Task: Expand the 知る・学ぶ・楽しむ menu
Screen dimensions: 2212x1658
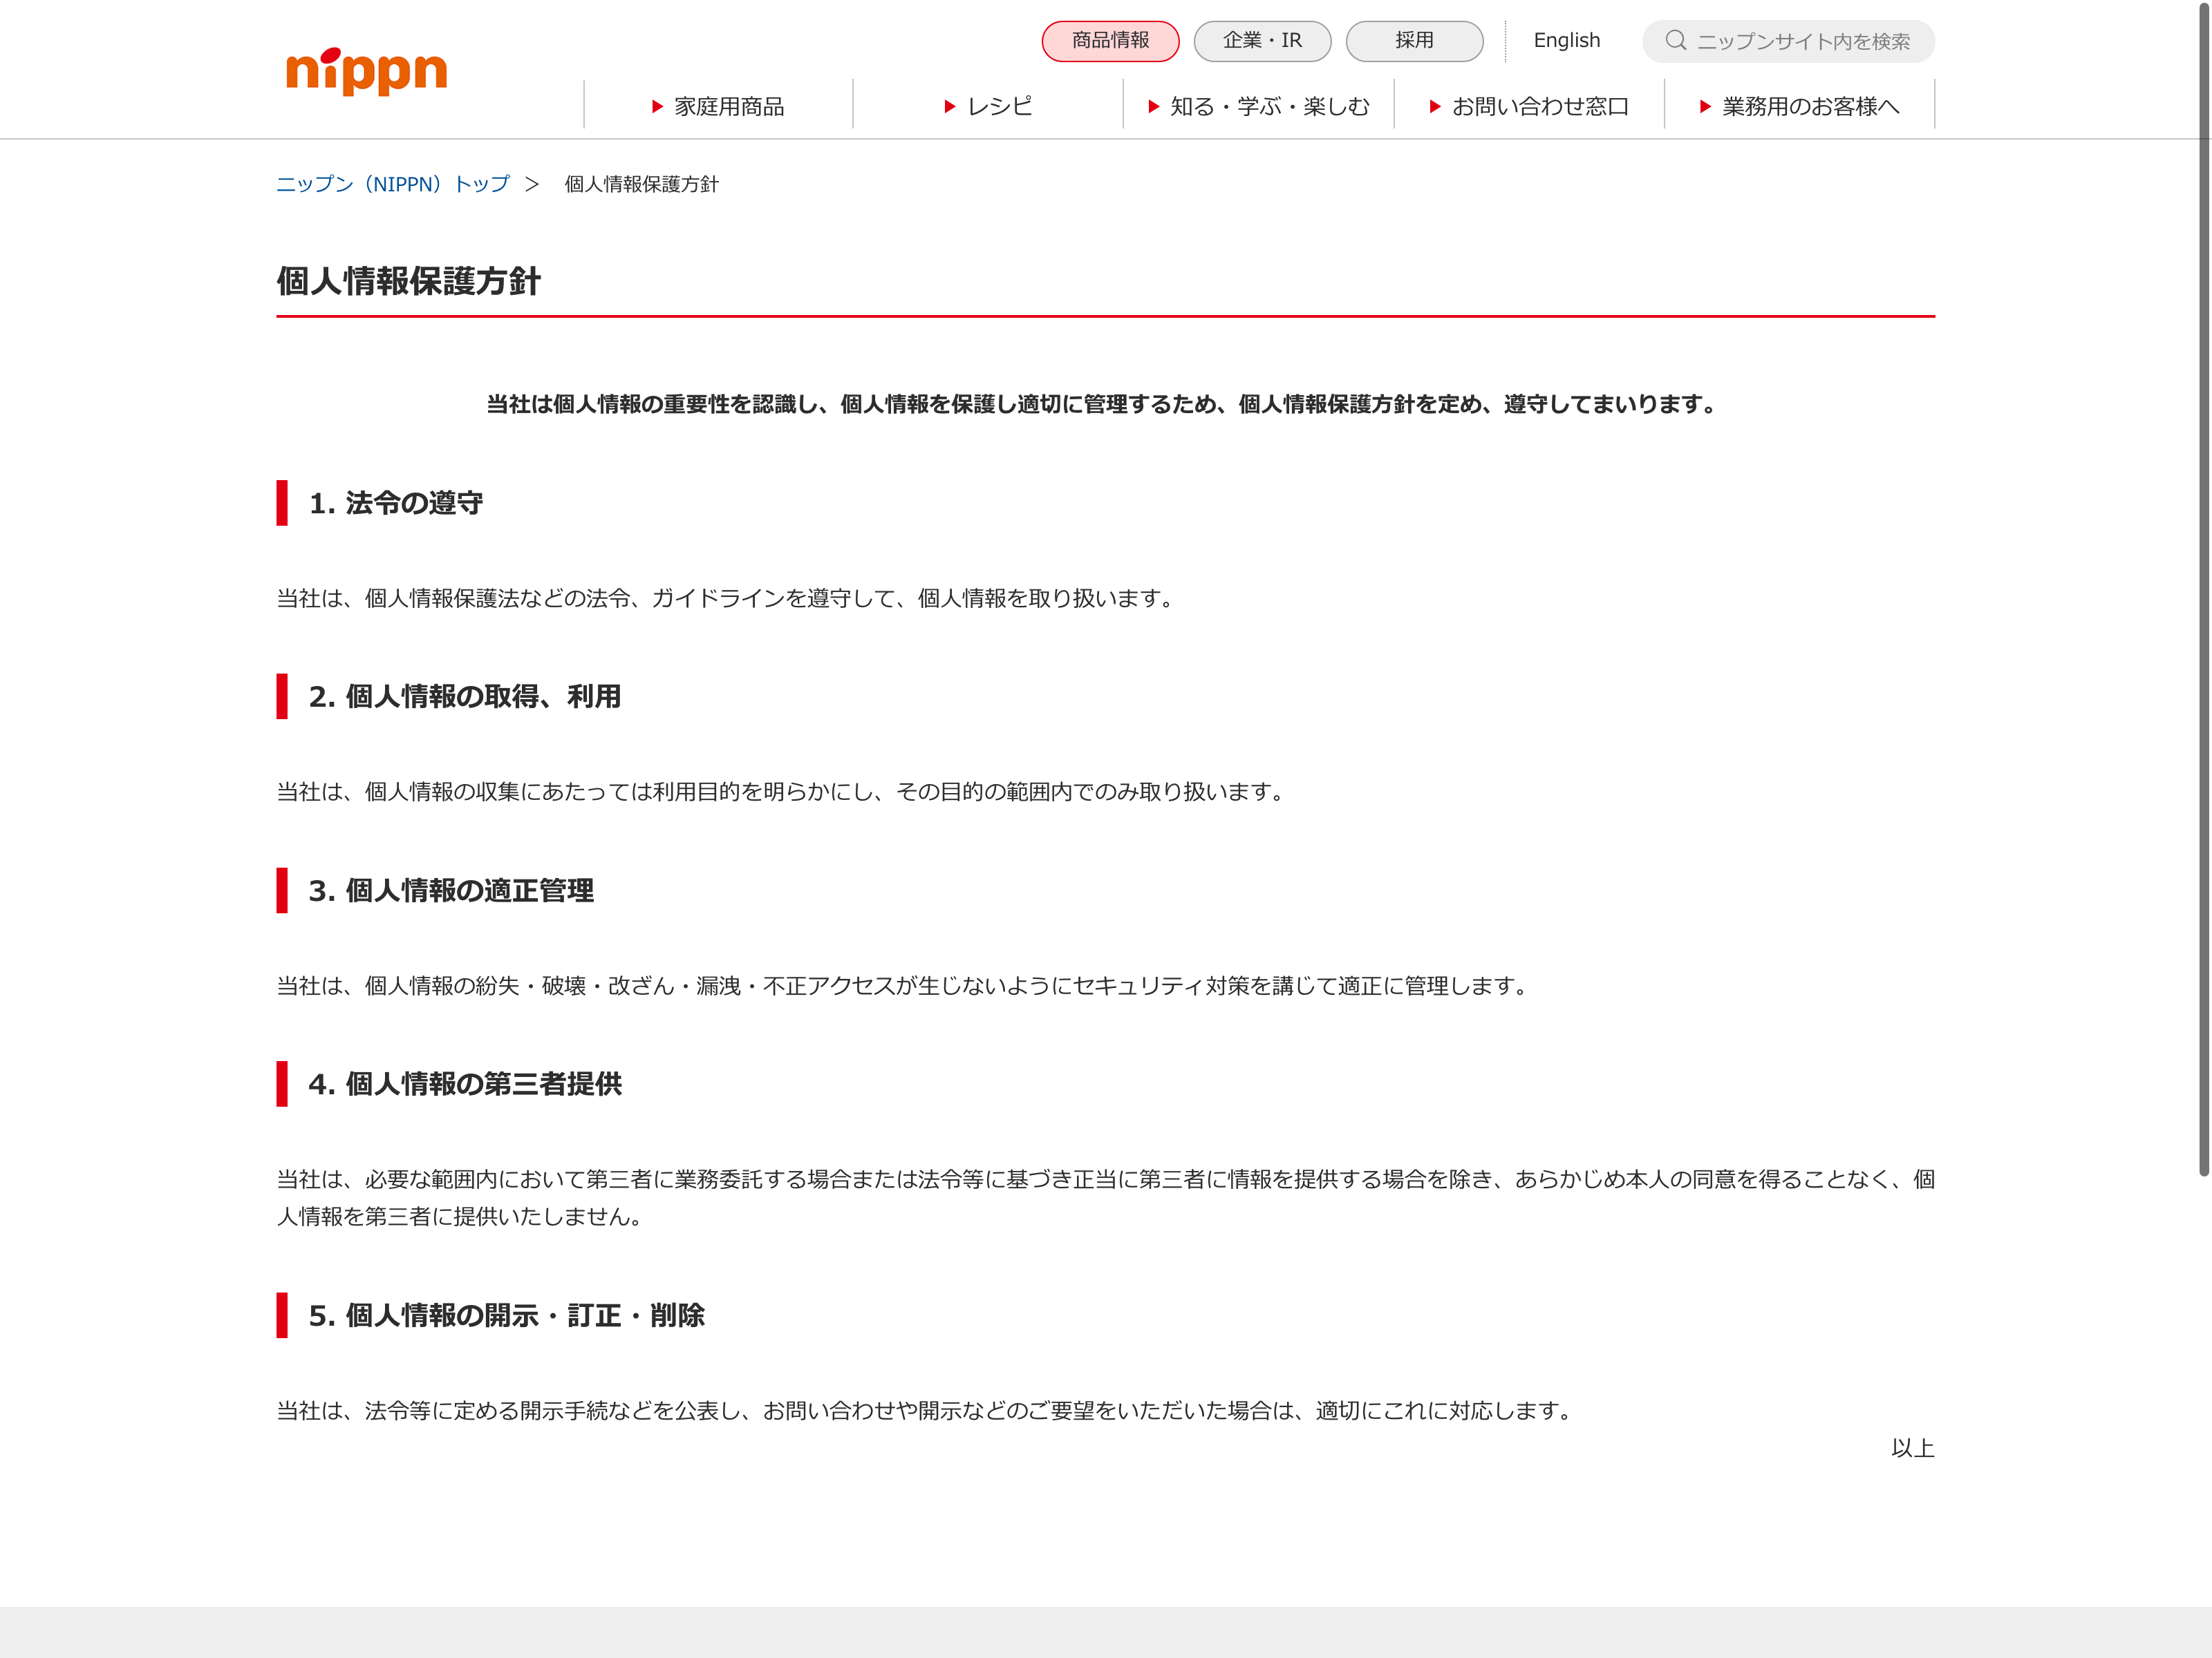Action: coord(1269,107)
